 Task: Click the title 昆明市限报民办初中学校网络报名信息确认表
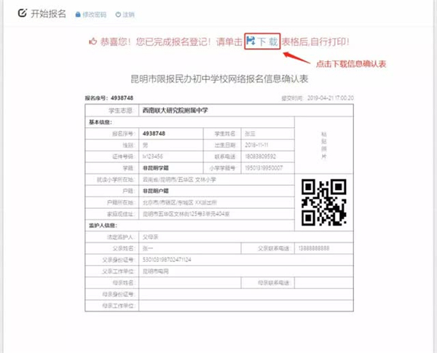point(219,79)
